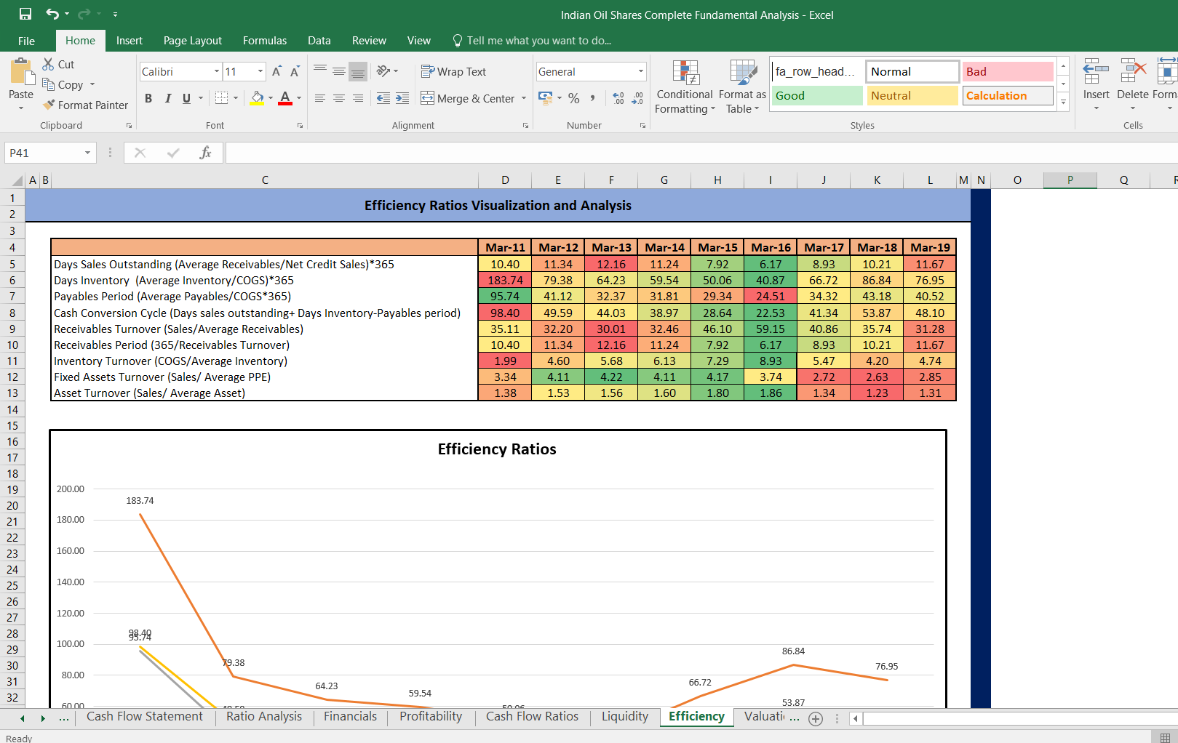Open the font name dropdown
Viewport: 1178px width, 743px height.
point(217,71)
